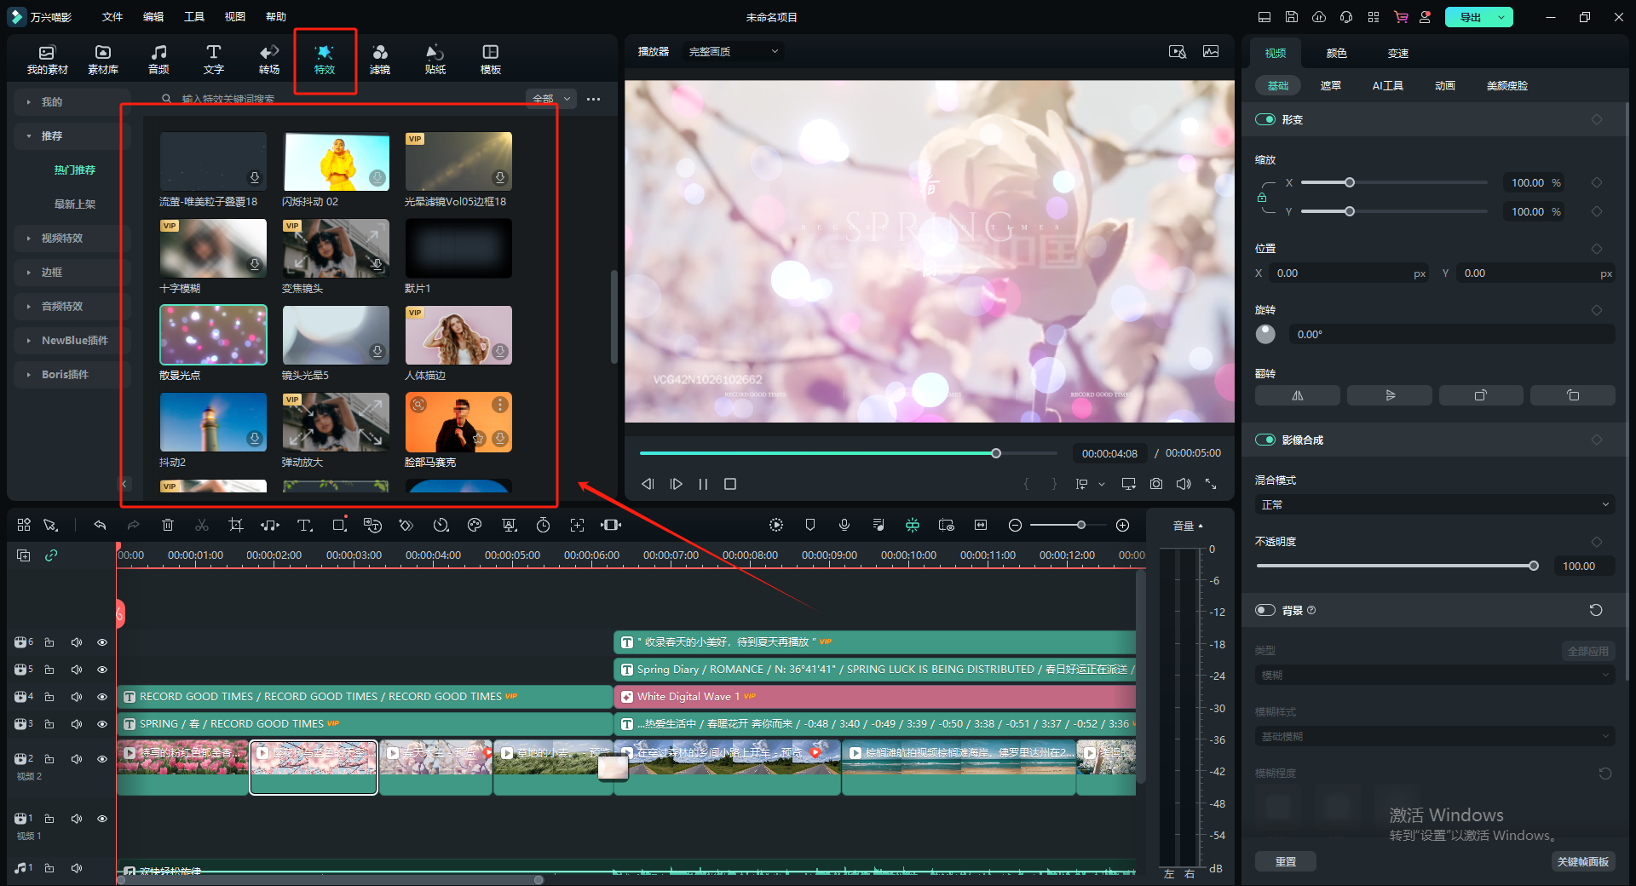
Task: Open the 文件 file menu
Action: [x=112, y=17]
